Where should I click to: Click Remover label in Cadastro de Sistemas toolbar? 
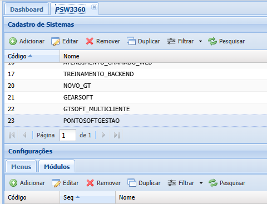(x=108, y=41)
